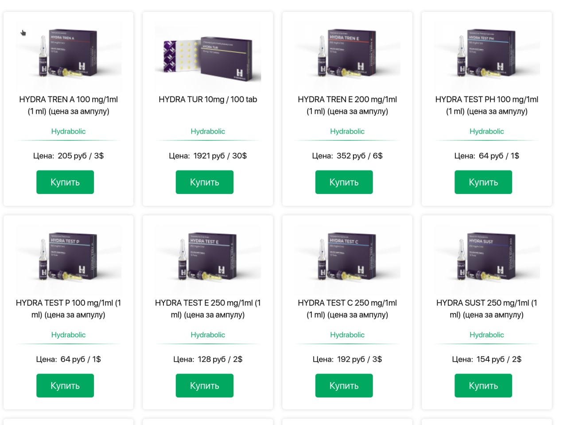Click Hydrabolic brand link under HYDRA TEST PH
The width and height of the screenshot is (567, 425).
point(486,131)
